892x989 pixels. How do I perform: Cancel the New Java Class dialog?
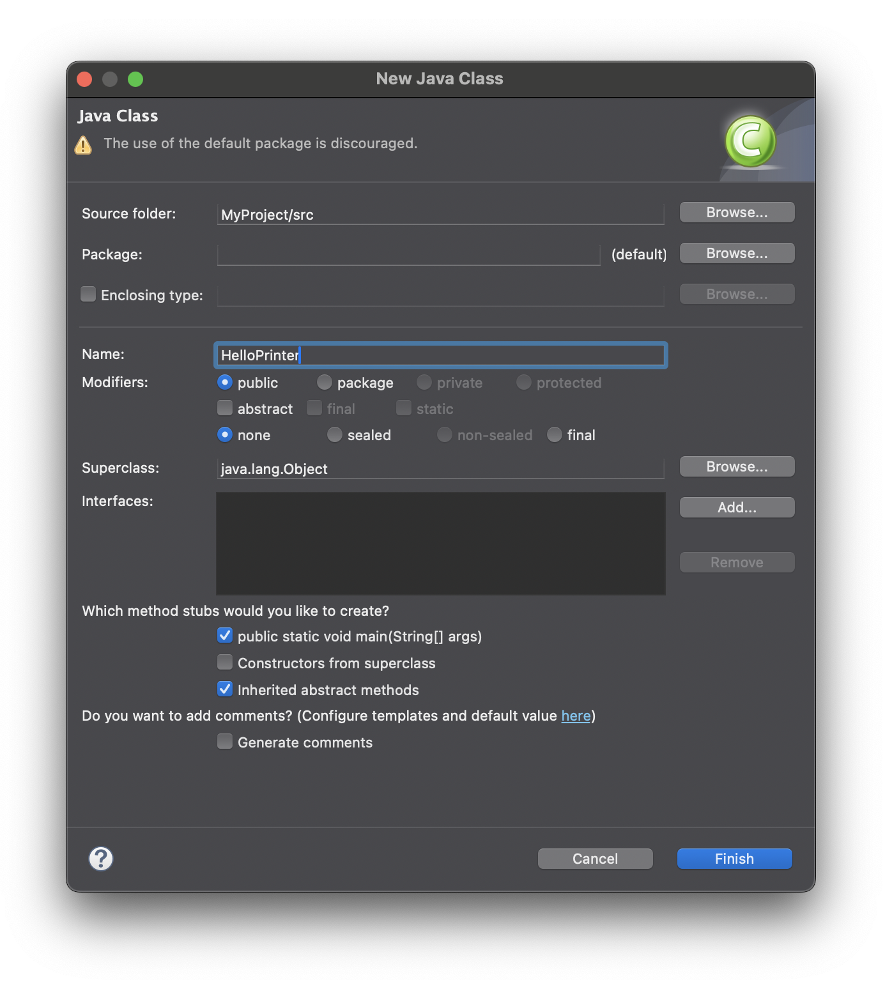595,859
